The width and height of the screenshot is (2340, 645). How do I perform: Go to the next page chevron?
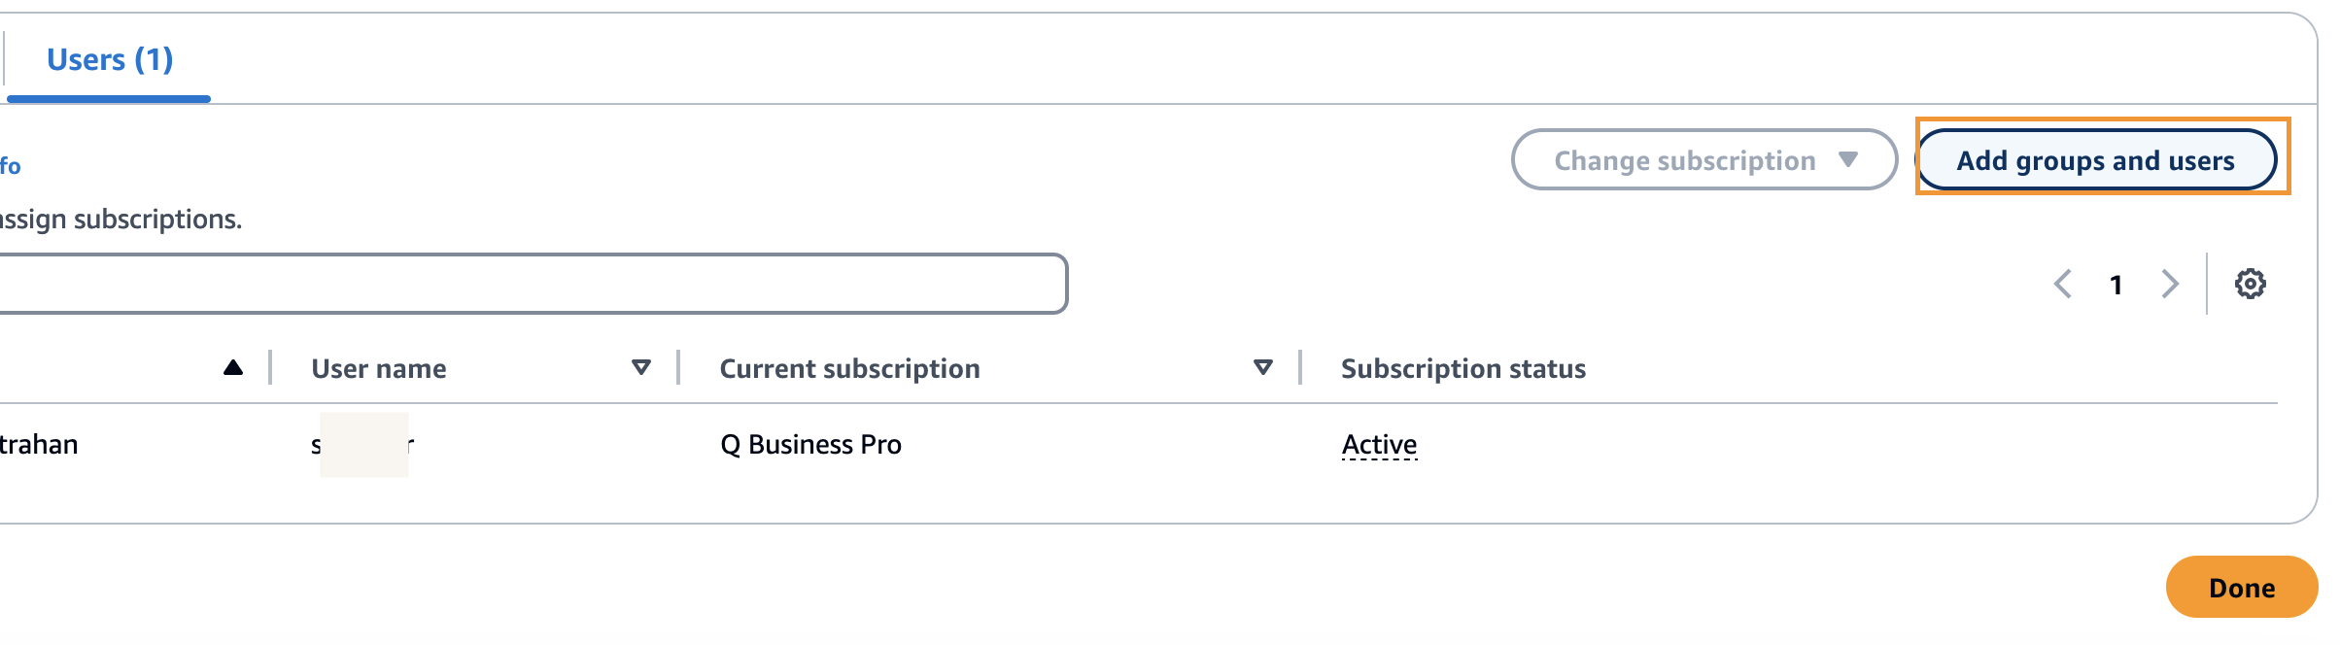point(2170,284)
